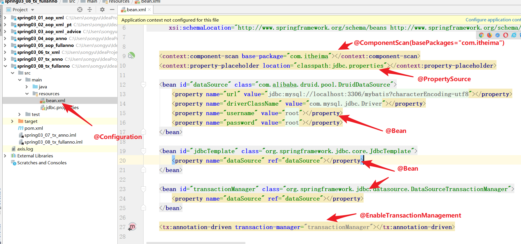Select Scratches and Consoles row
This screenshot has height=244, width=521.
point(60,163)
